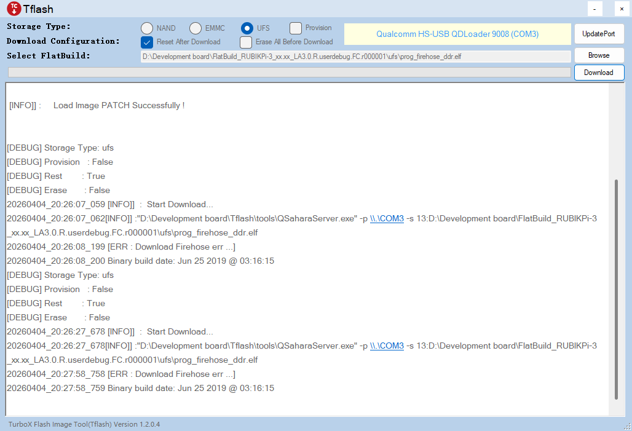Click the 20:27:58_759 Binary build date line

140,388
